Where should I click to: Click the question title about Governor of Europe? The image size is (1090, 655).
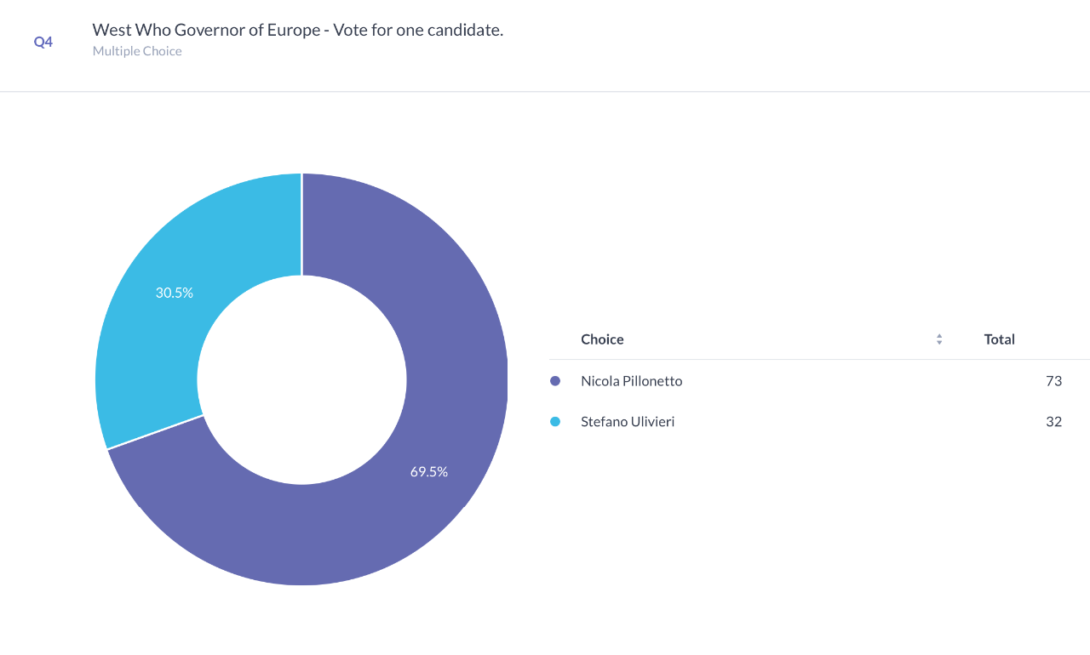click(x=298, y=30)
